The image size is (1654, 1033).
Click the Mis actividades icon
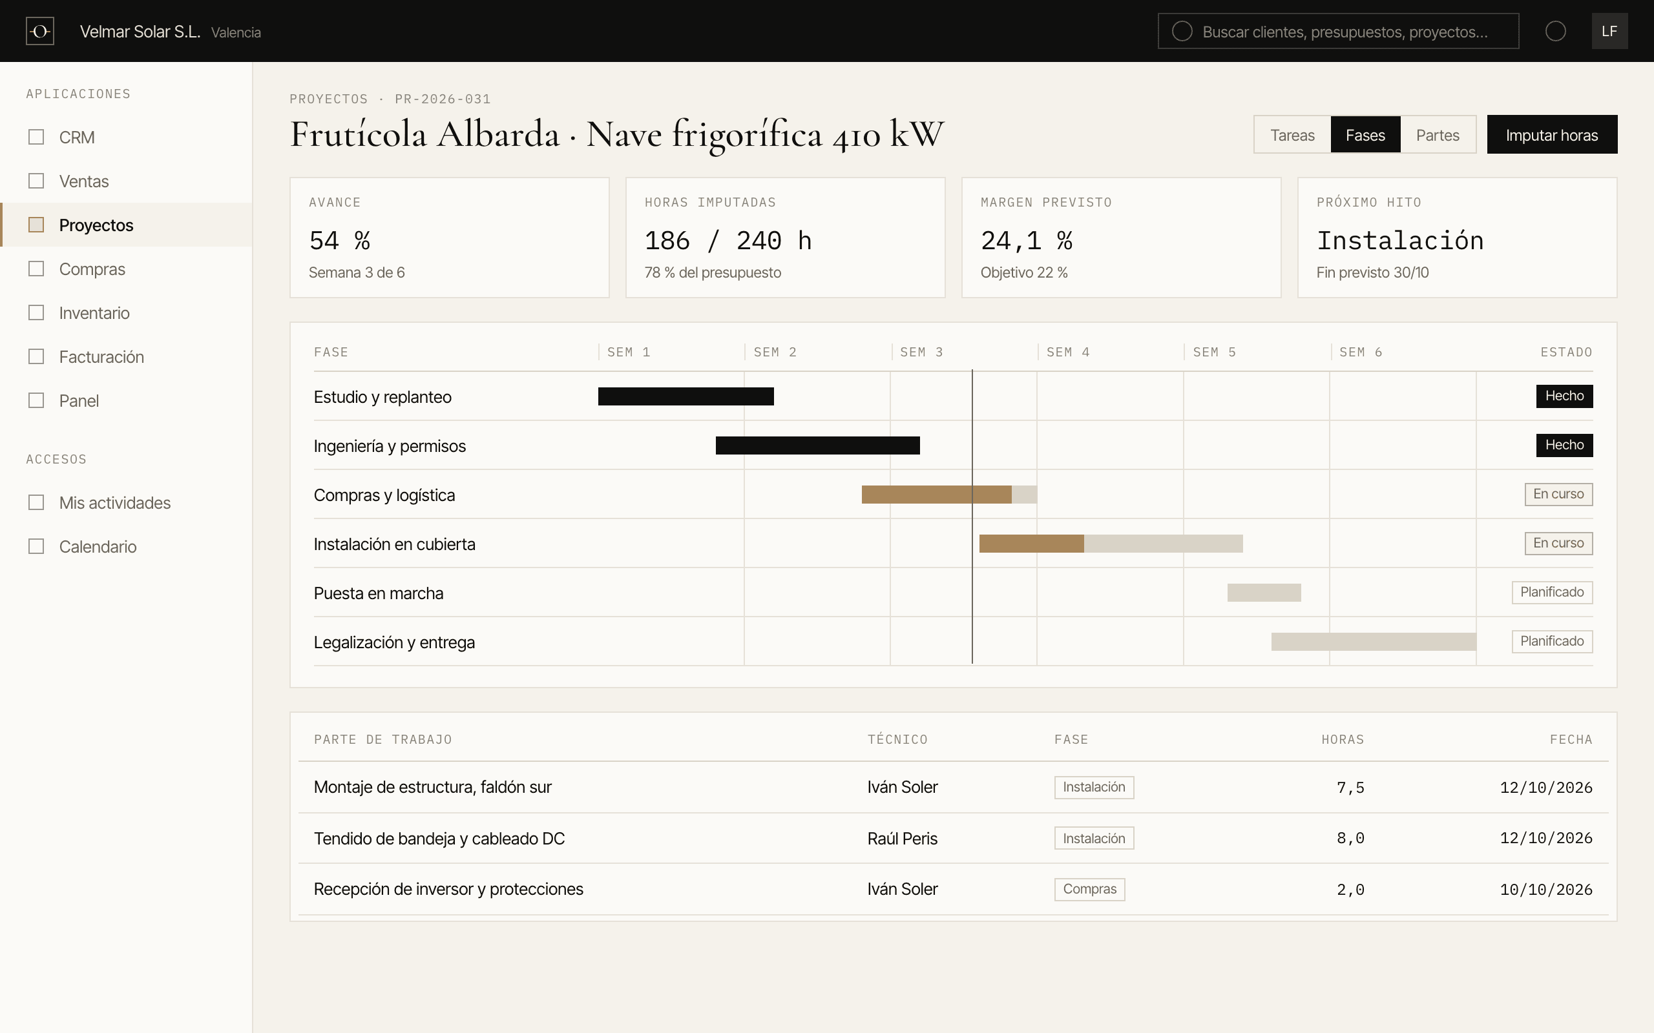[36, 503]
